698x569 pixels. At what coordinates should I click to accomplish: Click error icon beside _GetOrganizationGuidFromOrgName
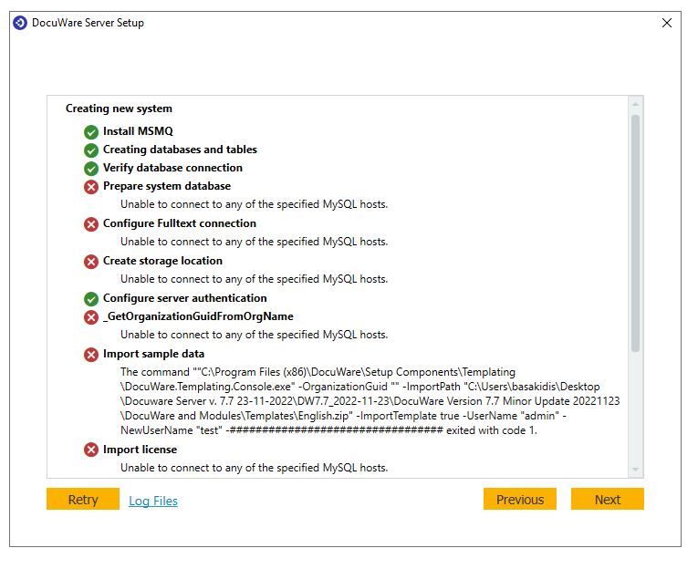91,316
